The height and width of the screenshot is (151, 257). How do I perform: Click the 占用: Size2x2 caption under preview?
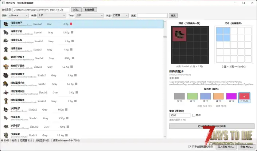pyautogui.click(x=190, y=67)
